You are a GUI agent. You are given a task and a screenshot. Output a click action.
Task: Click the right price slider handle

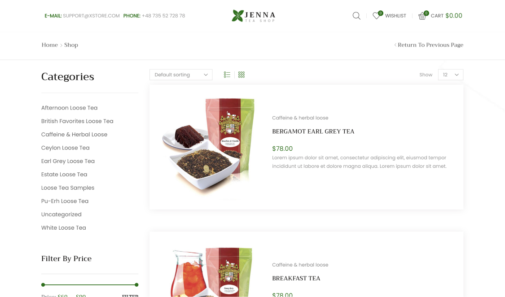136,285
